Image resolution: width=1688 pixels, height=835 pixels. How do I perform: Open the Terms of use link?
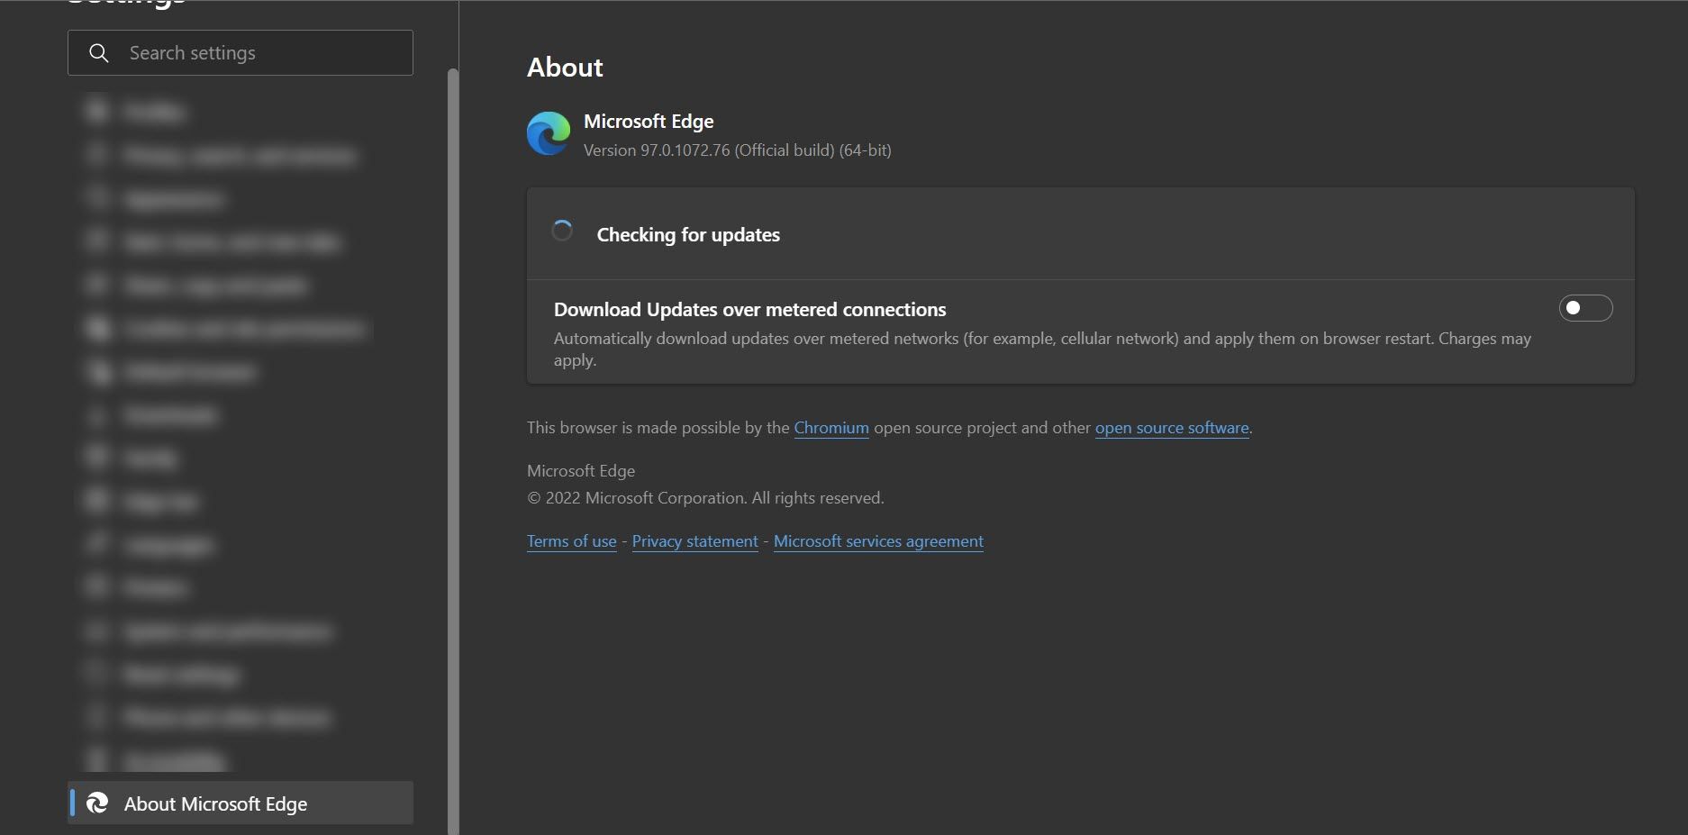point(571,540)
